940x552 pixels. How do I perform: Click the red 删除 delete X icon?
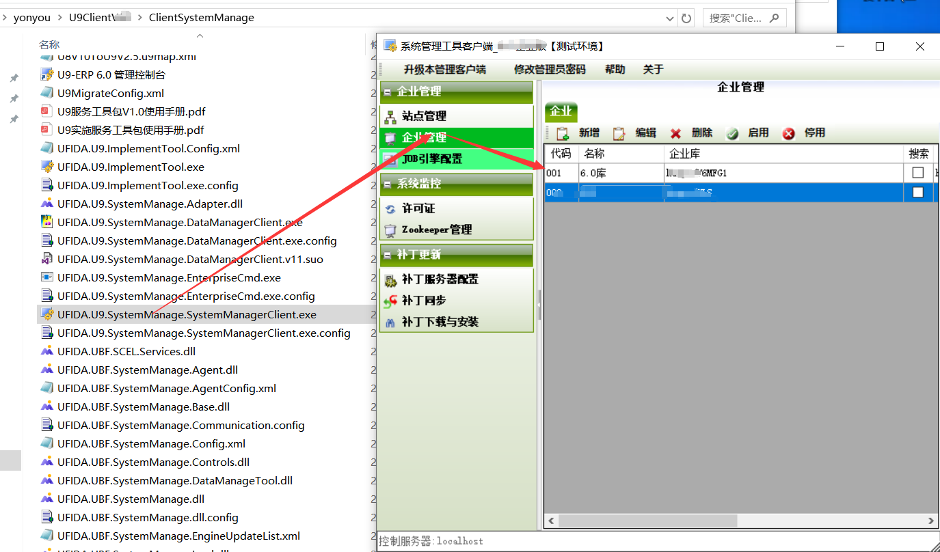click(675, 133)
